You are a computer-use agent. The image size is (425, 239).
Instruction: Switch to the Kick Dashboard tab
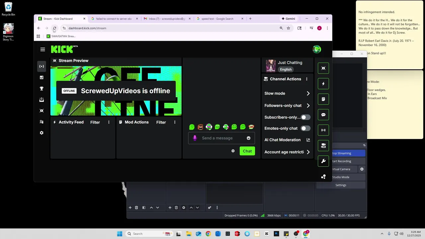point(62,19)
